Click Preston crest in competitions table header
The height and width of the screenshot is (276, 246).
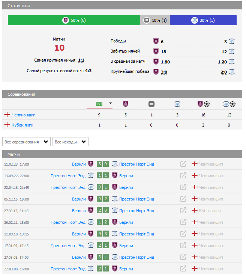pyautogui.click(x=177, y=104)
